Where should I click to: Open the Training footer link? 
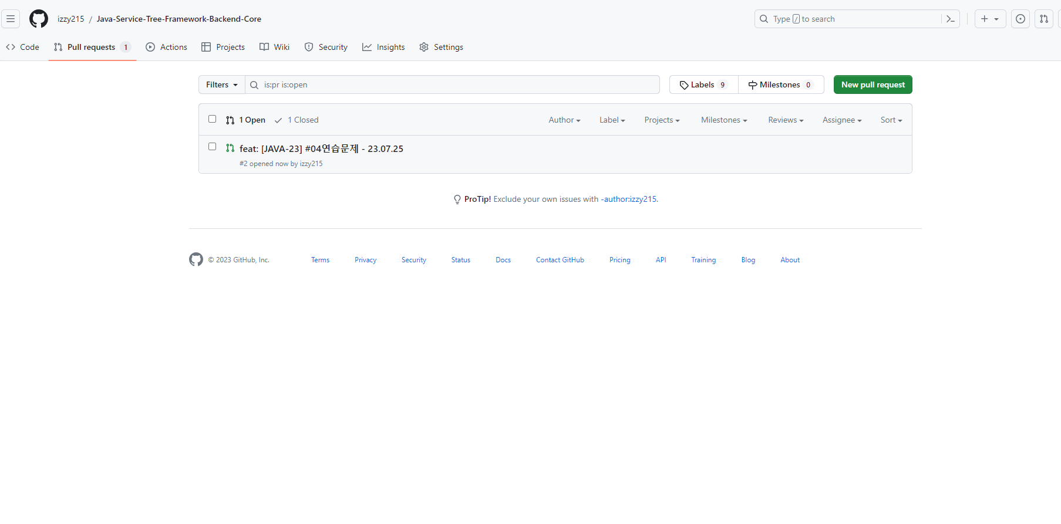pyautogui.click(x=703, y=260)
